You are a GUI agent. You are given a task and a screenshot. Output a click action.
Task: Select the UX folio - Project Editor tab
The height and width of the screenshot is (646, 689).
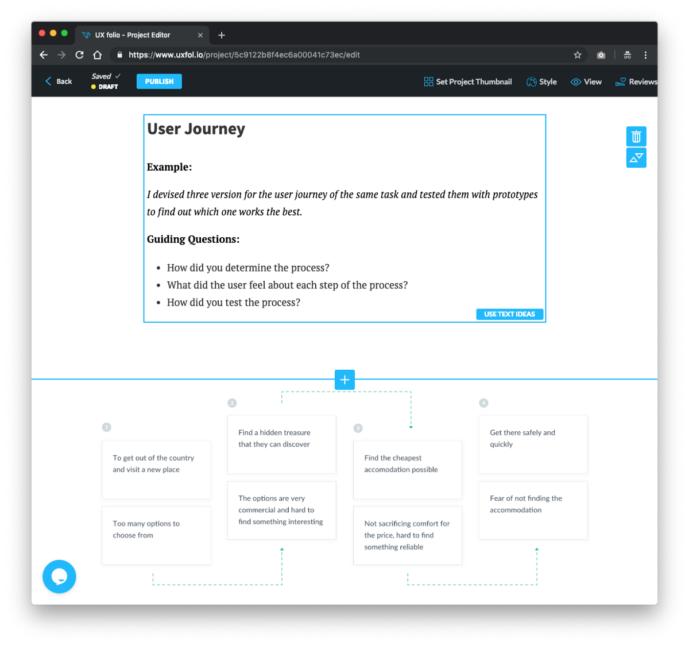[142, 35]
